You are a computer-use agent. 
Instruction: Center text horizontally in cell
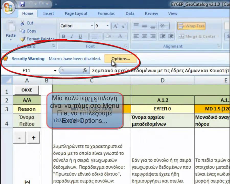[x=144, y=36]
